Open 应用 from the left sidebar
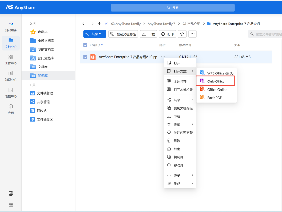This screenshot has width=282, height=212. (x=11, y=109)
